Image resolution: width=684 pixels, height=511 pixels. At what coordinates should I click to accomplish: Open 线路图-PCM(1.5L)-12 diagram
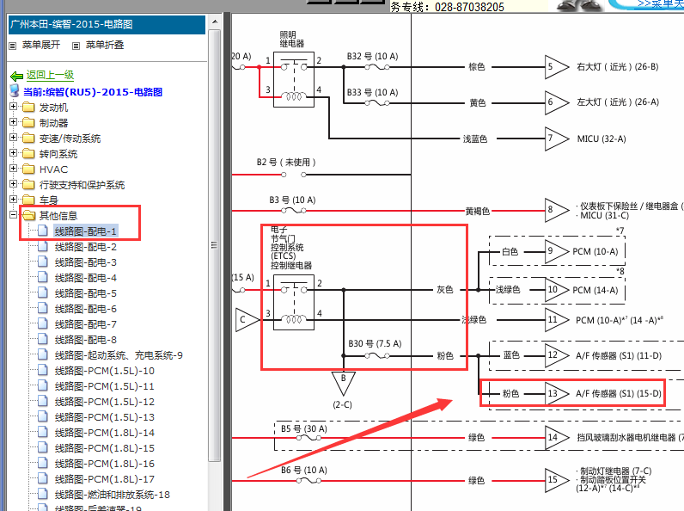point(105,402)
